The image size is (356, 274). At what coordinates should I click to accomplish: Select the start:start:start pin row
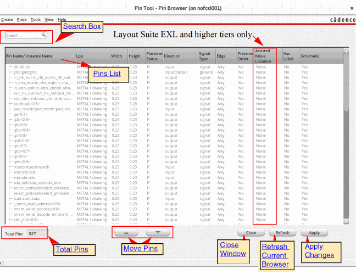pyautogui.click(x=174, y=199)
